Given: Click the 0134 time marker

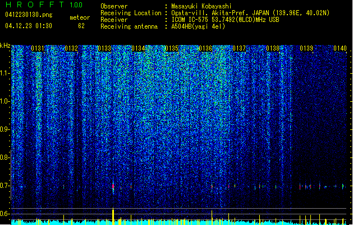Looking at the screenshot, I should pyautogui.click(x=138, y=48).
